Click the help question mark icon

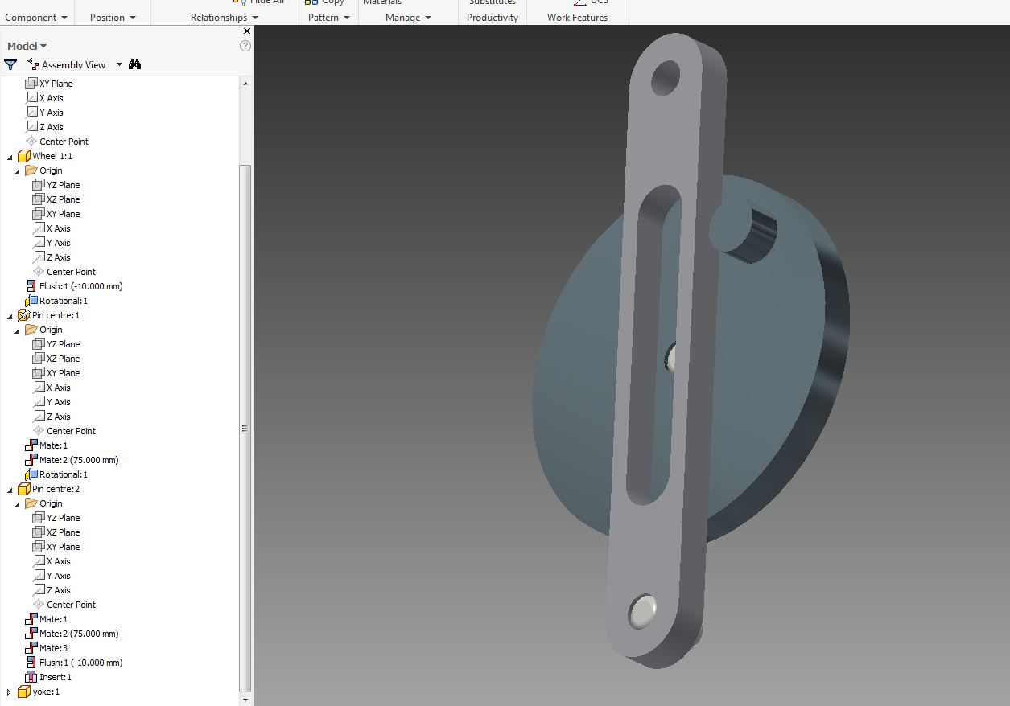coord(245,46)
